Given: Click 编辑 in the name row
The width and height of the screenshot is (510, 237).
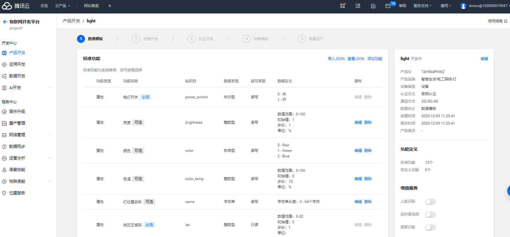Looking at the screenshot, I should [358, 202].
